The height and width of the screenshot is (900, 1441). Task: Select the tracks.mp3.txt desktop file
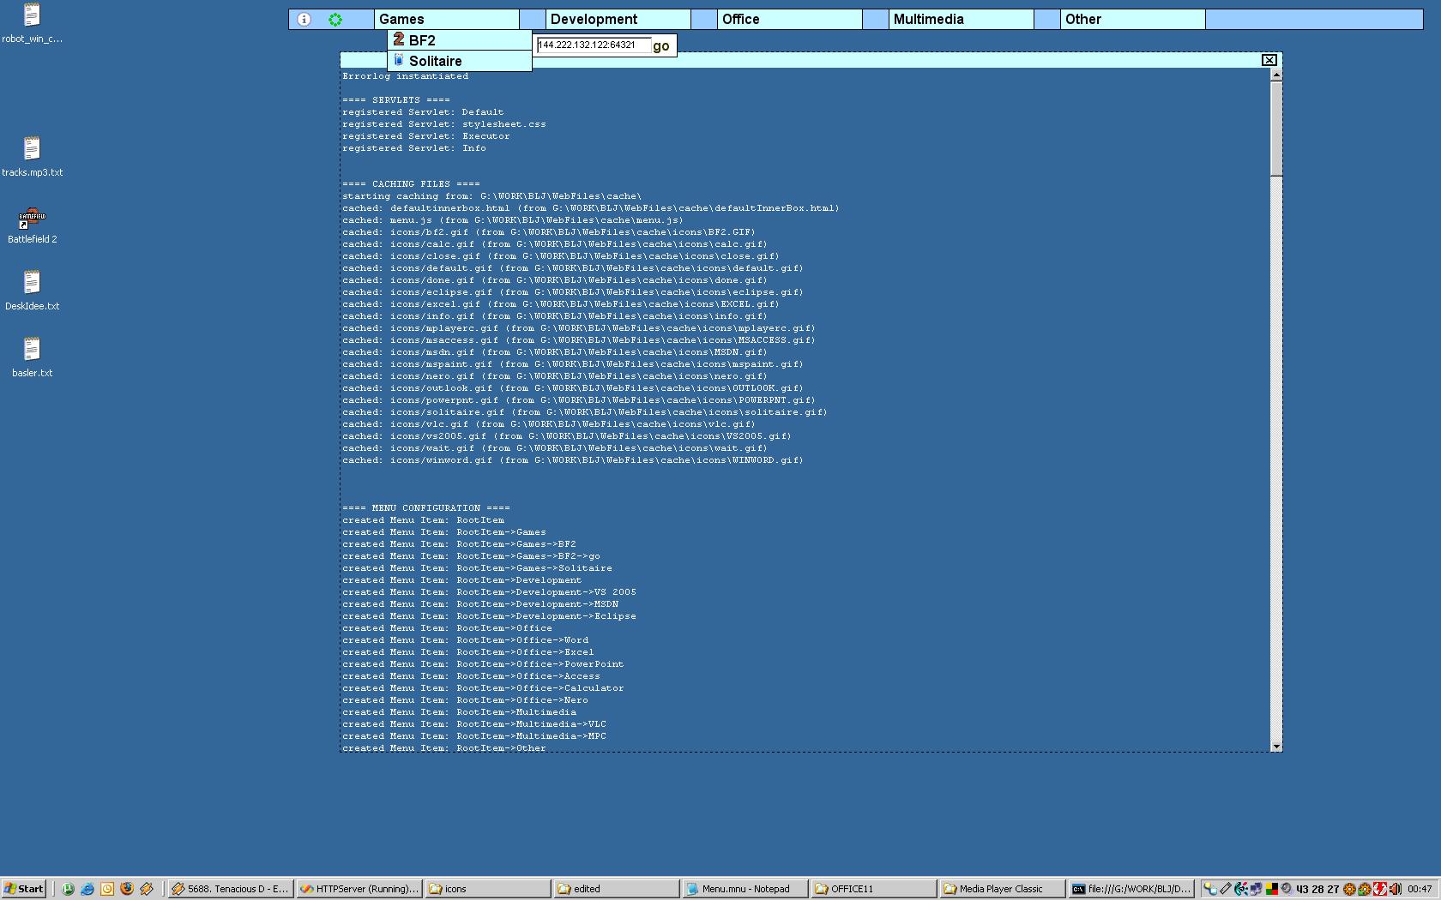point(32,150)
